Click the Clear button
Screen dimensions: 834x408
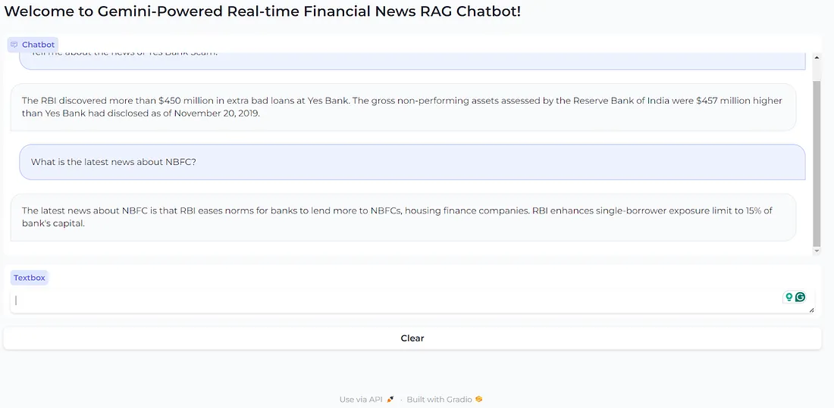tap(412, 338)
